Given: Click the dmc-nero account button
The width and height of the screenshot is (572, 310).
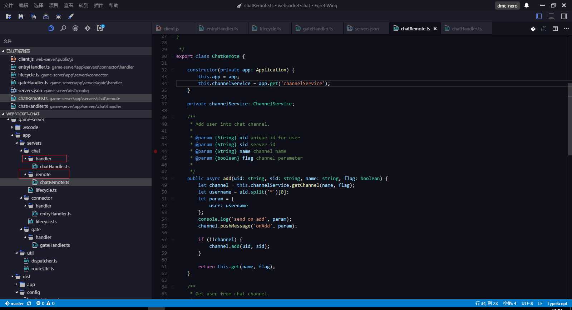Looking at the screenshot, I should (x=507, y=6).
